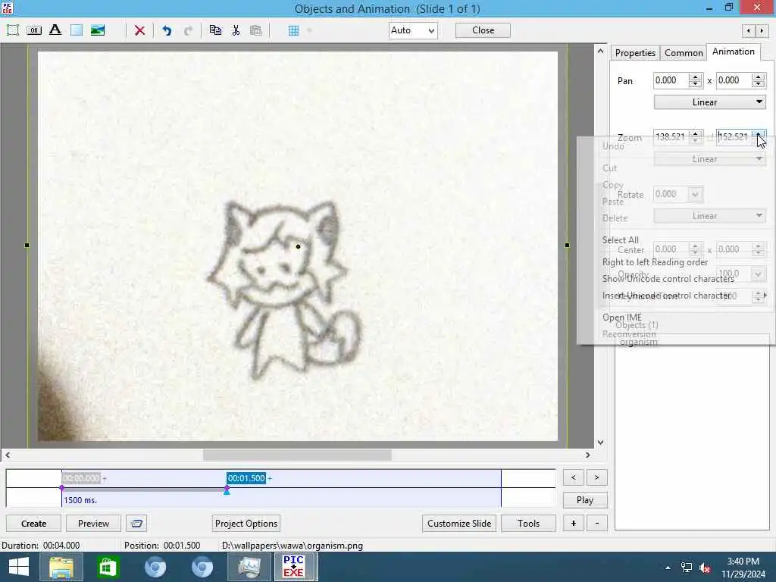Switch to the Common tab

684,52
